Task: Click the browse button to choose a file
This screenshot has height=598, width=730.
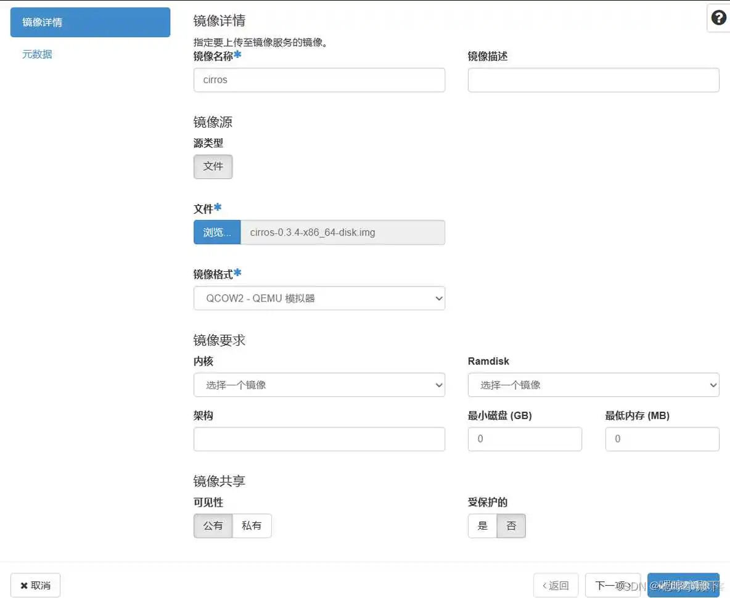Action: click(216, 232)
